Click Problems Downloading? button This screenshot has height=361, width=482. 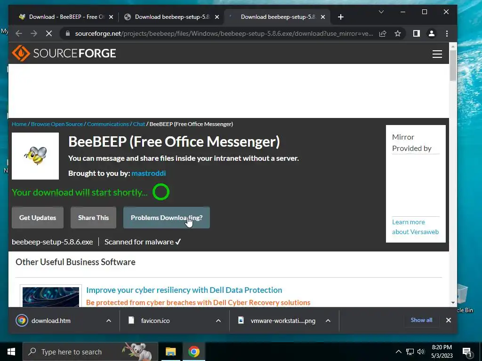click(x=167, y=218)
